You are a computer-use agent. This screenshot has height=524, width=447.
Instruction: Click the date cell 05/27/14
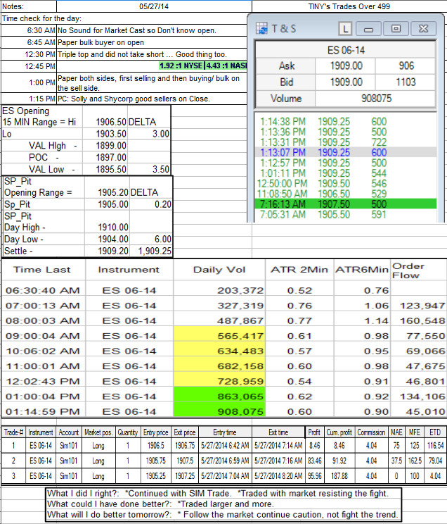[x=154, y=6]
